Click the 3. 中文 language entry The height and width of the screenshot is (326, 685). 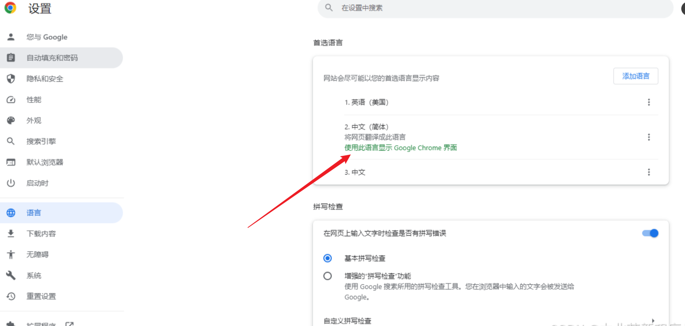(x=355, y=172)
